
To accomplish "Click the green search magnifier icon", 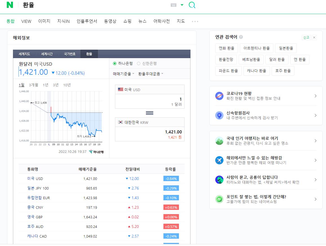I will [x=192, y=5].
